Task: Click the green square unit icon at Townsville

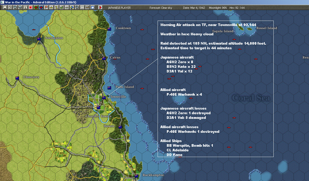Action: [x=101, y=100]
